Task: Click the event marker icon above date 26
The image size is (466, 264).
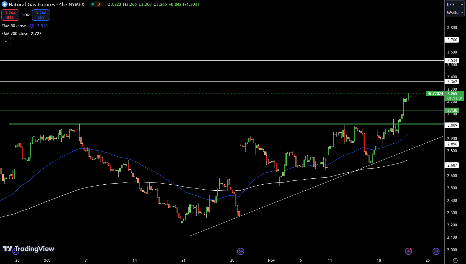Action: point(16,251)
